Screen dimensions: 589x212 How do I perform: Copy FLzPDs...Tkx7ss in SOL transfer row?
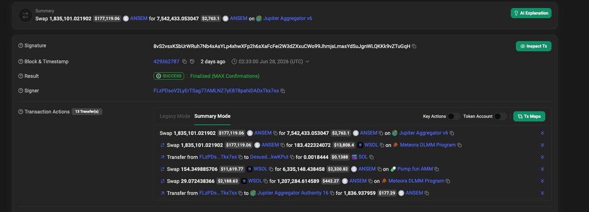pyautogui.click(x=241, y=157)
